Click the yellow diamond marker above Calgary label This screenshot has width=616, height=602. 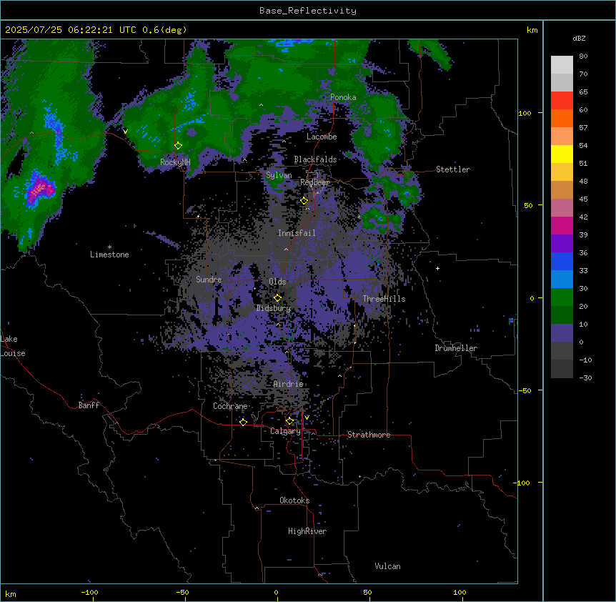(289, 421)
